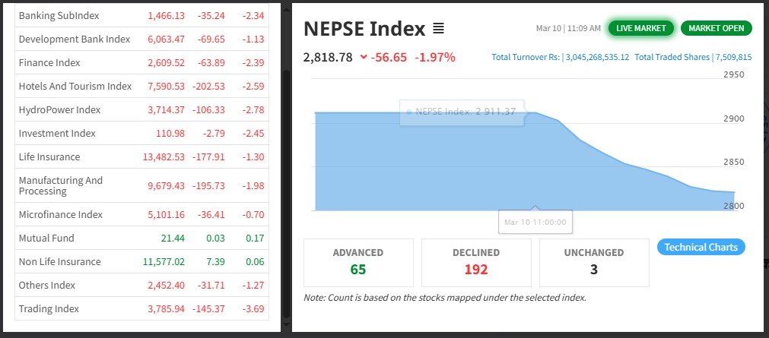Click the Declined stocks count box

pos(476,262)
